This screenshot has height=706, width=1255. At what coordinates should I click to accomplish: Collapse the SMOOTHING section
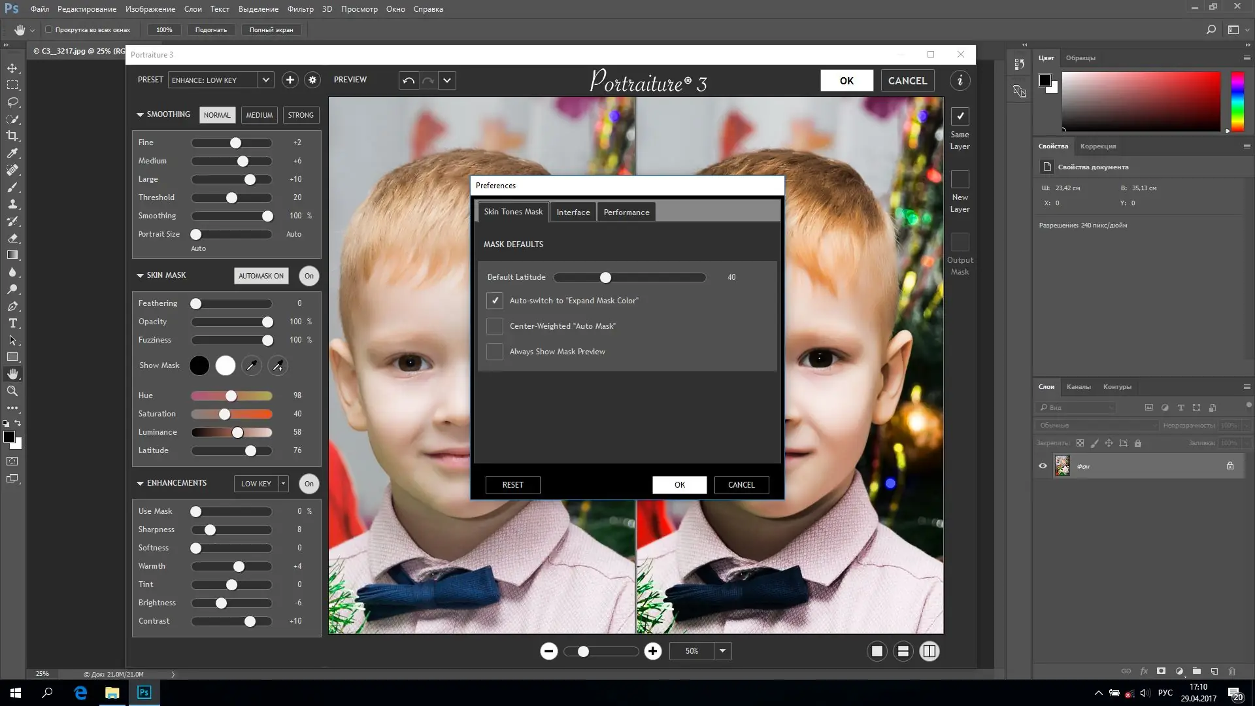[139, 114]
